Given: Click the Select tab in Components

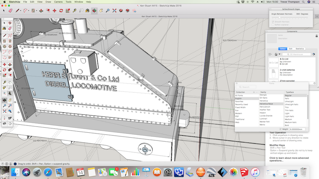Looking at the screenshot, I should coord(282,49).
